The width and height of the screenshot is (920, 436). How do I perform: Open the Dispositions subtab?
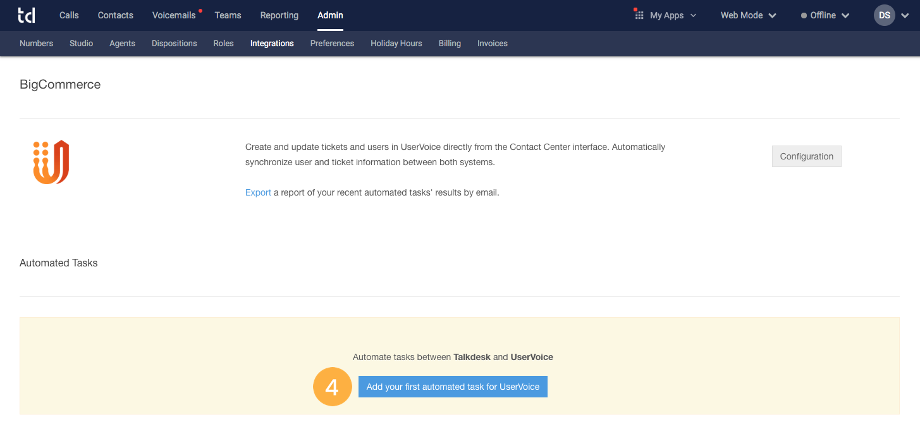point(175,44)
